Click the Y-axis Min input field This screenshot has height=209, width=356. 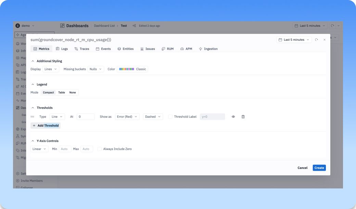(65, 149)
